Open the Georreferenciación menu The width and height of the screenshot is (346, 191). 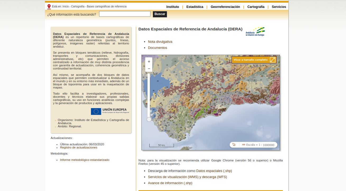pos(225,7)
